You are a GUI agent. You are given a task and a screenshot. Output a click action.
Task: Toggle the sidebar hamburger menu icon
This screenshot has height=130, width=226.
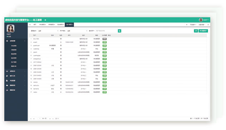tap(45, 20)
